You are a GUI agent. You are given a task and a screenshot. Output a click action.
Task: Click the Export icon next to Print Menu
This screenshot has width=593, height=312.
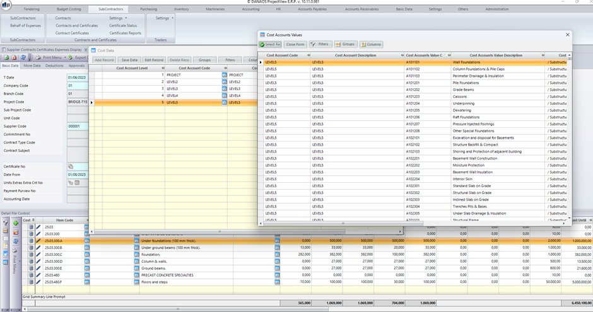70,57
